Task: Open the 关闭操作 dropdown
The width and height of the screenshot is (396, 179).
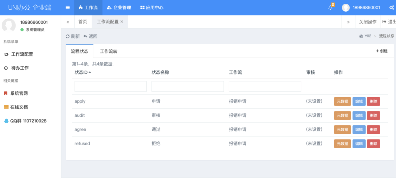Action: 367,22
